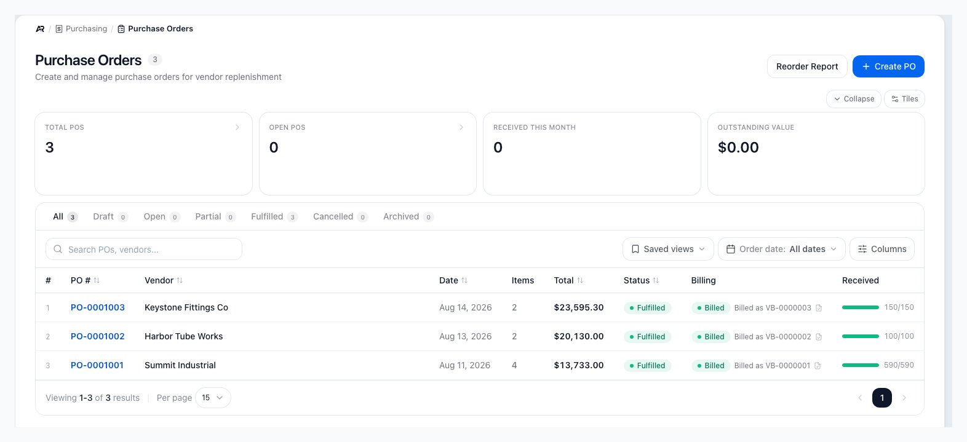Image resolution: width=967 pixels, height=442 pixels.
Task: Switch to the Partial tab
Action: 215,217
